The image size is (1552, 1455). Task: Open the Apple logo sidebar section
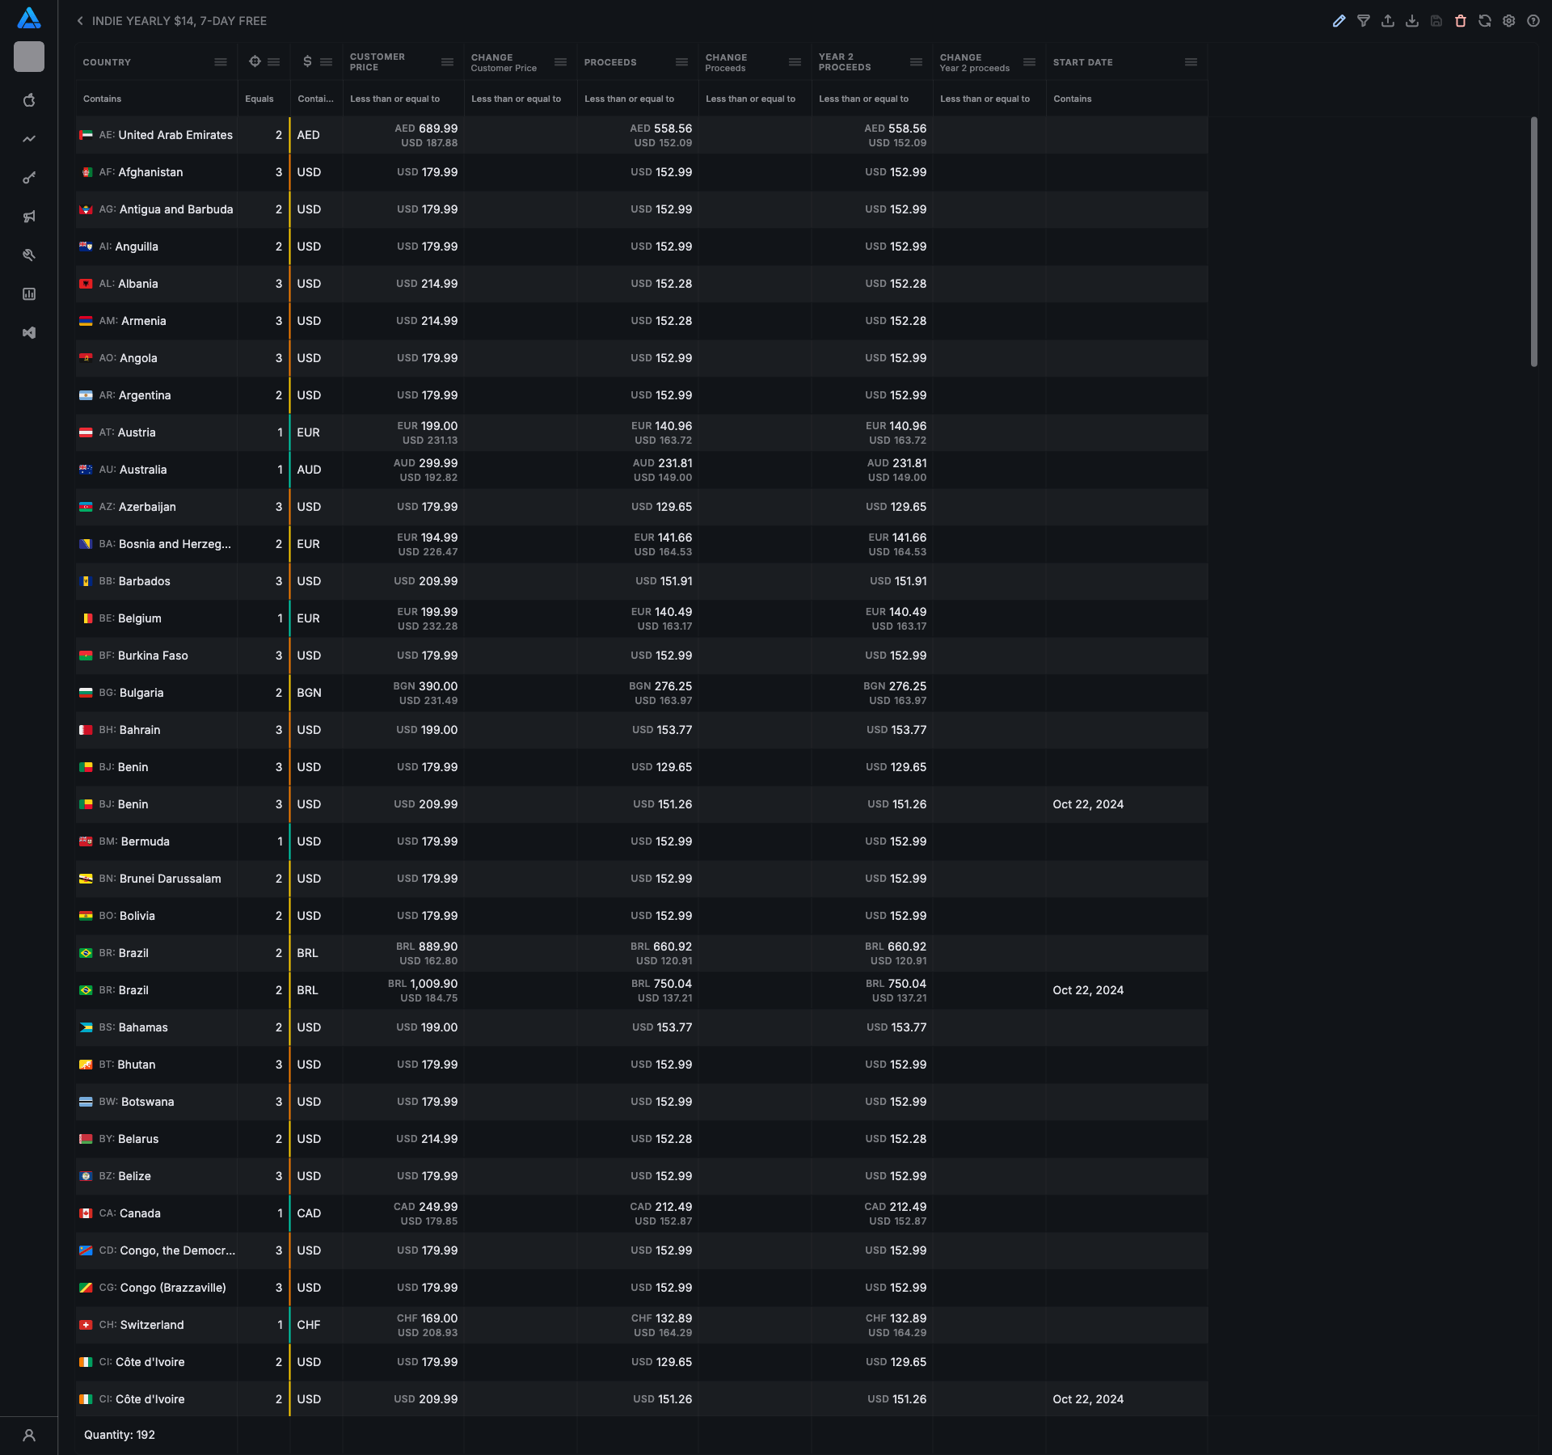click(x=29, y=100)
